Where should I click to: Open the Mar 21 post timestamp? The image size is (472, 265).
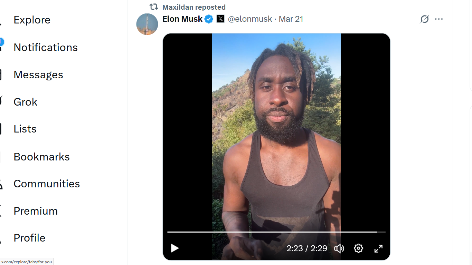click(291, 19)
